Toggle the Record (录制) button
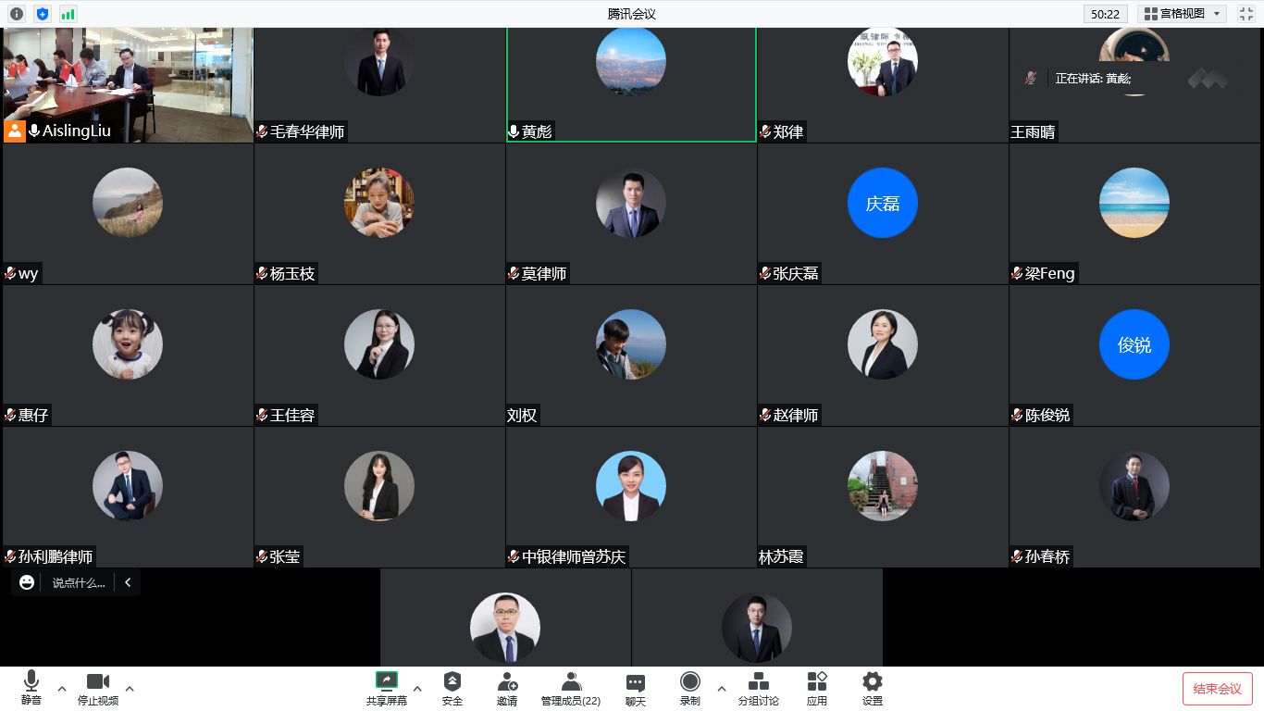The image size is (1264, 711). tap(690, 689)
